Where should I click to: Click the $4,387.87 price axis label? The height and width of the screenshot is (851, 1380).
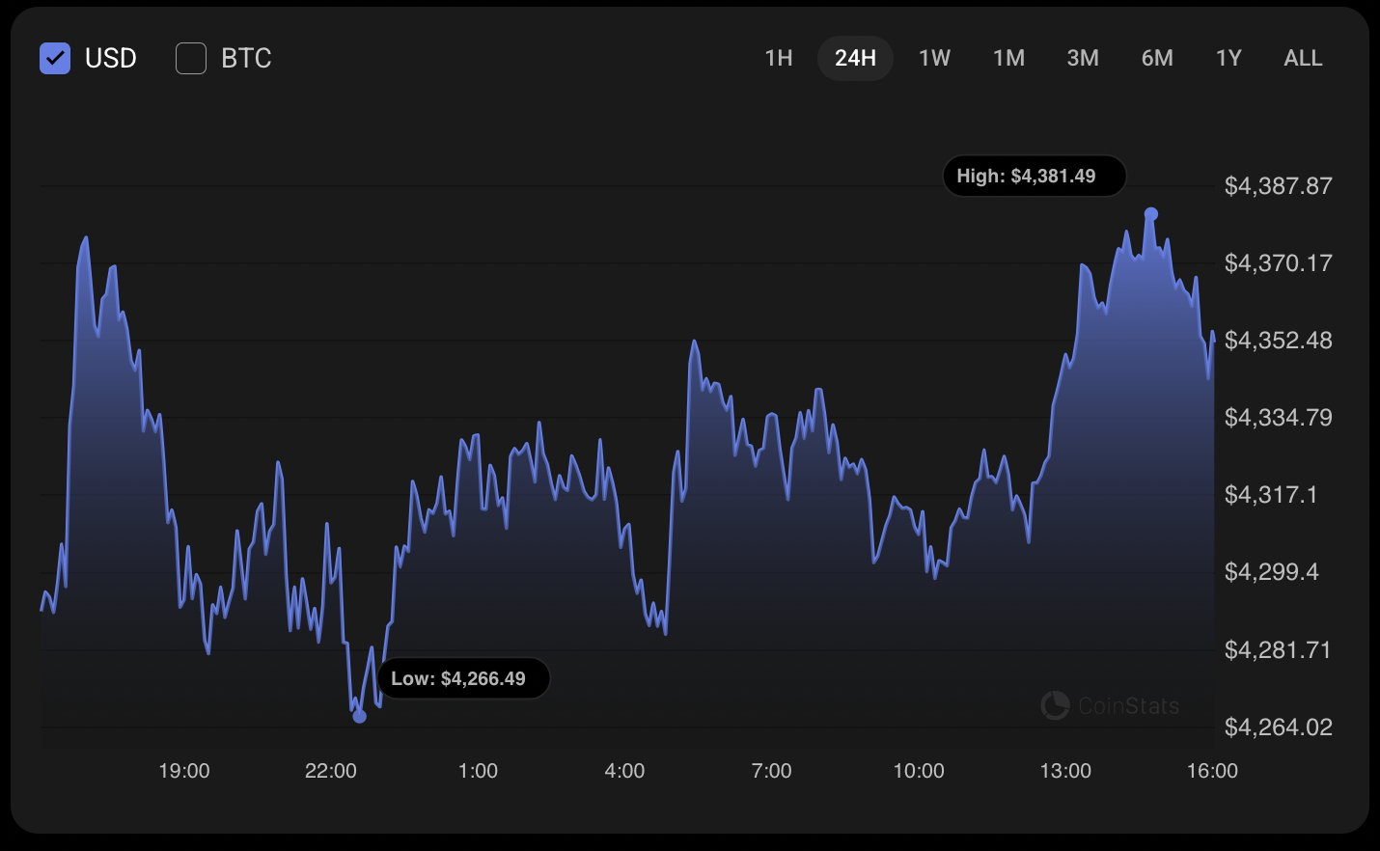coord(1278,186)
